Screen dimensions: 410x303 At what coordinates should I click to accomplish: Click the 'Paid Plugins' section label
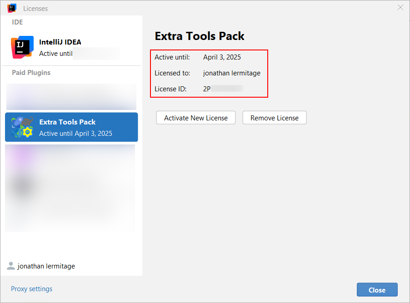point(31,73)
